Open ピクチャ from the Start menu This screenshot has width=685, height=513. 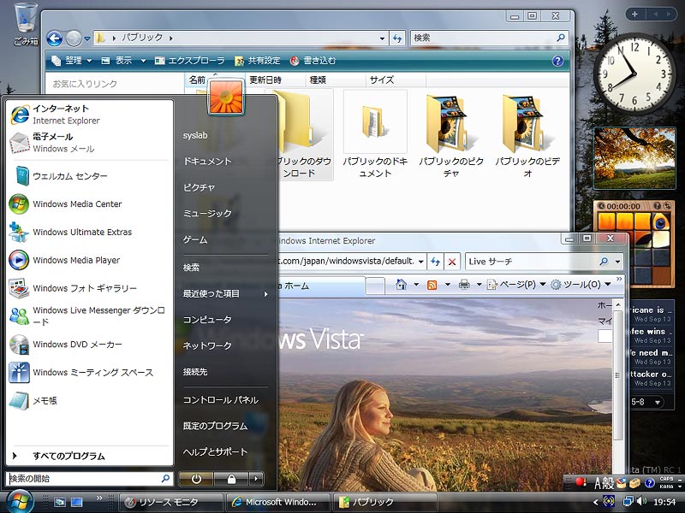coord(199,187)
